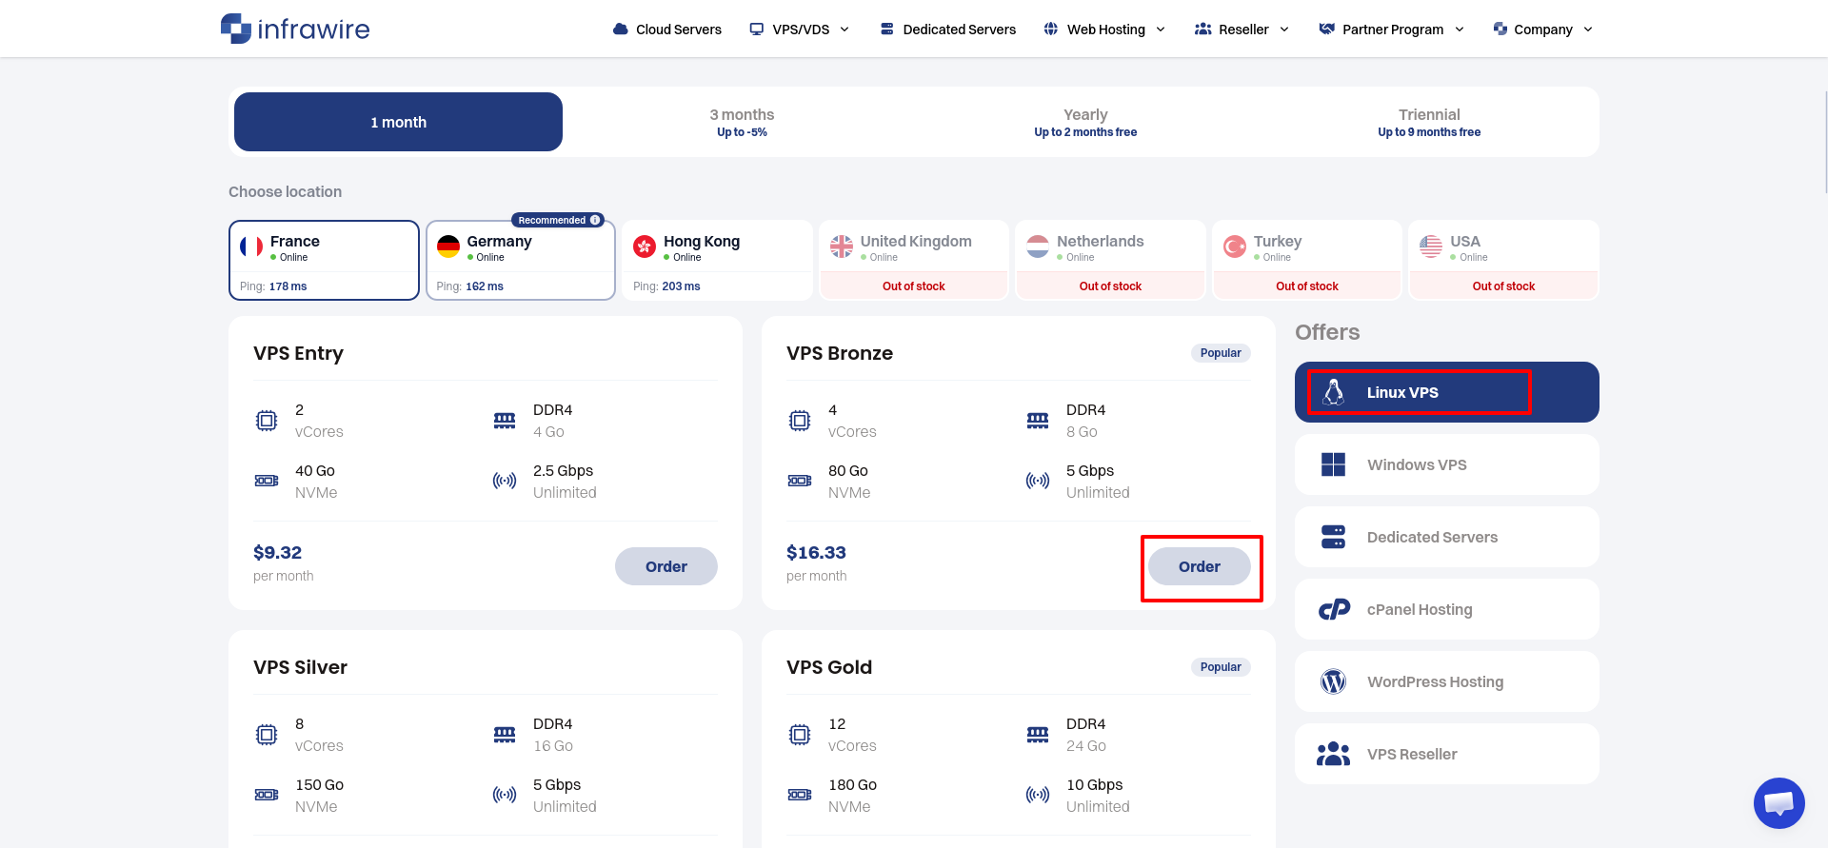Click the Linux penguin icon
The width and height of the screenshot is (1828, 848).
(x=1334, y=392)
